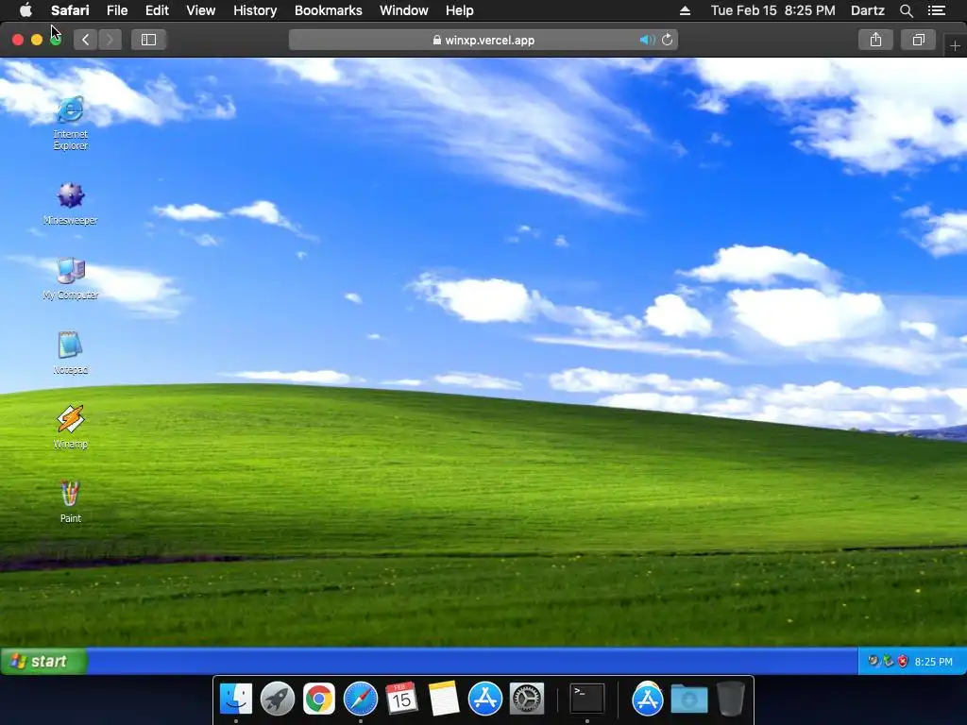Open the Internet Explorer desktop icon

pos(70,123)
